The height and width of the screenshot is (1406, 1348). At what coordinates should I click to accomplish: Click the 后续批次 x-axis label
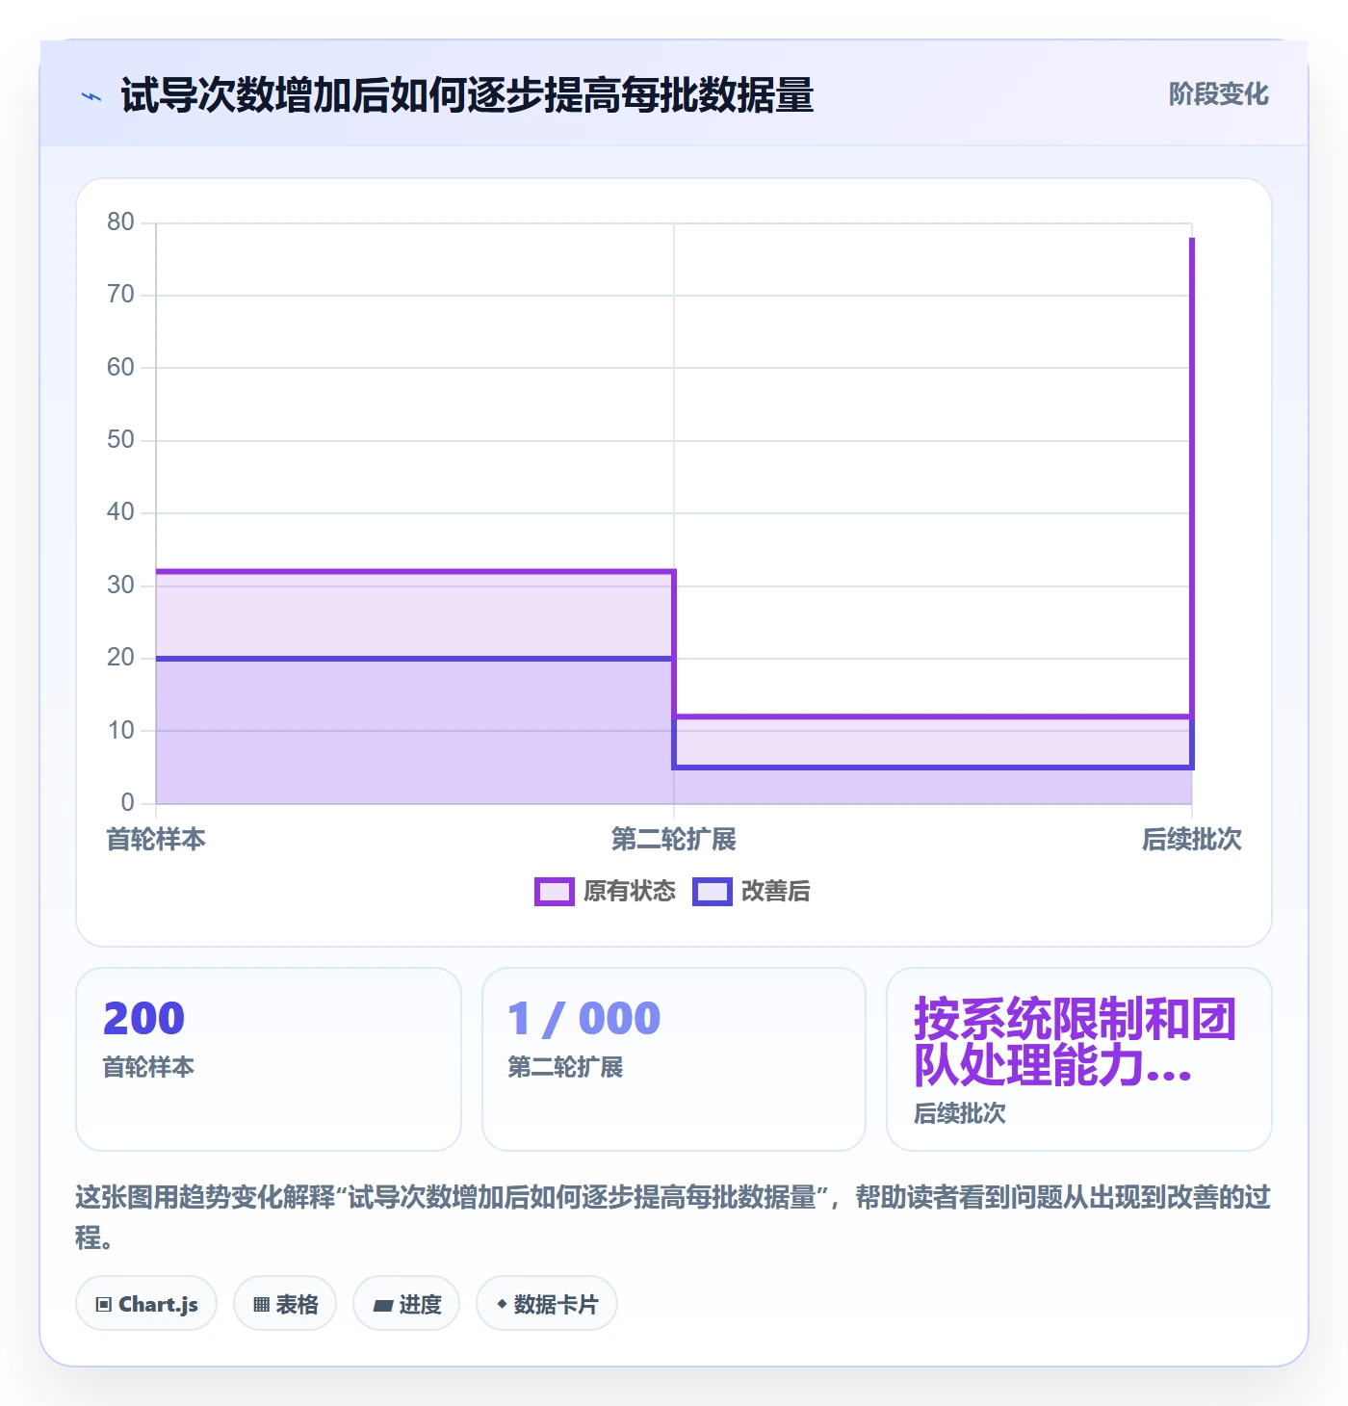coord(1192,840)
